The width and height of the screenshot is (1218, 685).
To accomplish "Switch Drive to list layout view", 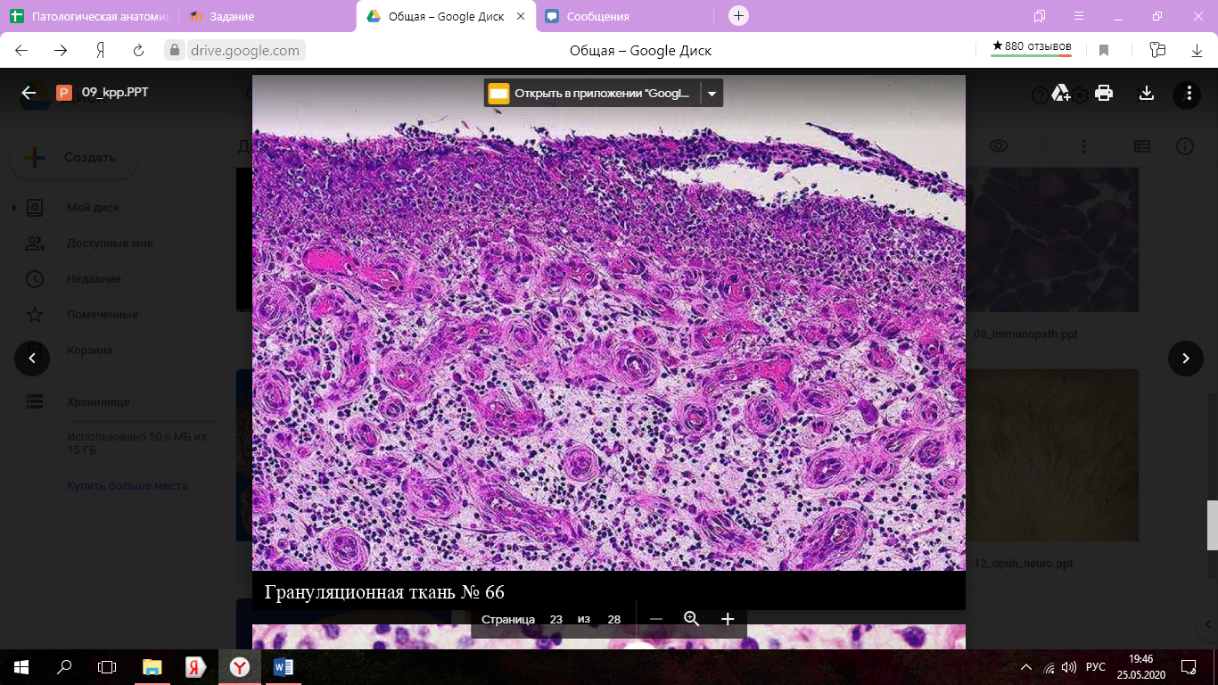I will coord(1142,146).
